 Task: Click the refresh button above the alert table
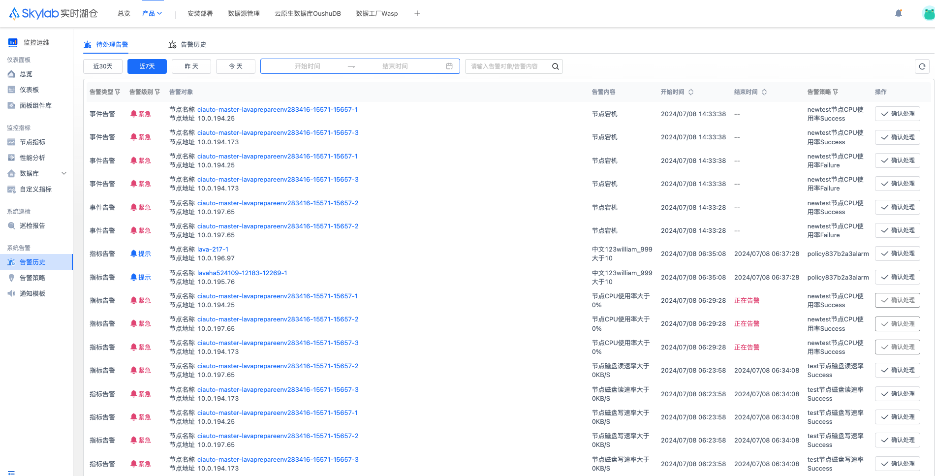tap(922, 66)
